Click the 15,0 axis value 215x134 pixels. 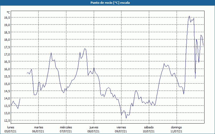(7, 84)
